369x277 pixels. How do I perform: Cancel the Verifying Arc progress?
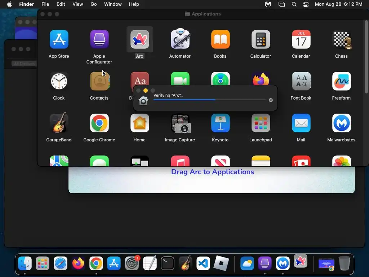click(271, 100)
